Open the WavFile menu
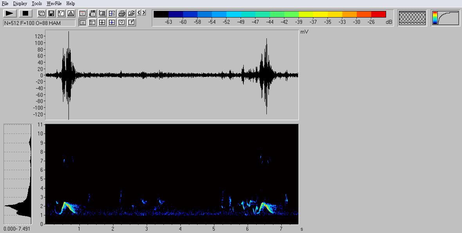The image size is (462, 233). pos(54,4)
